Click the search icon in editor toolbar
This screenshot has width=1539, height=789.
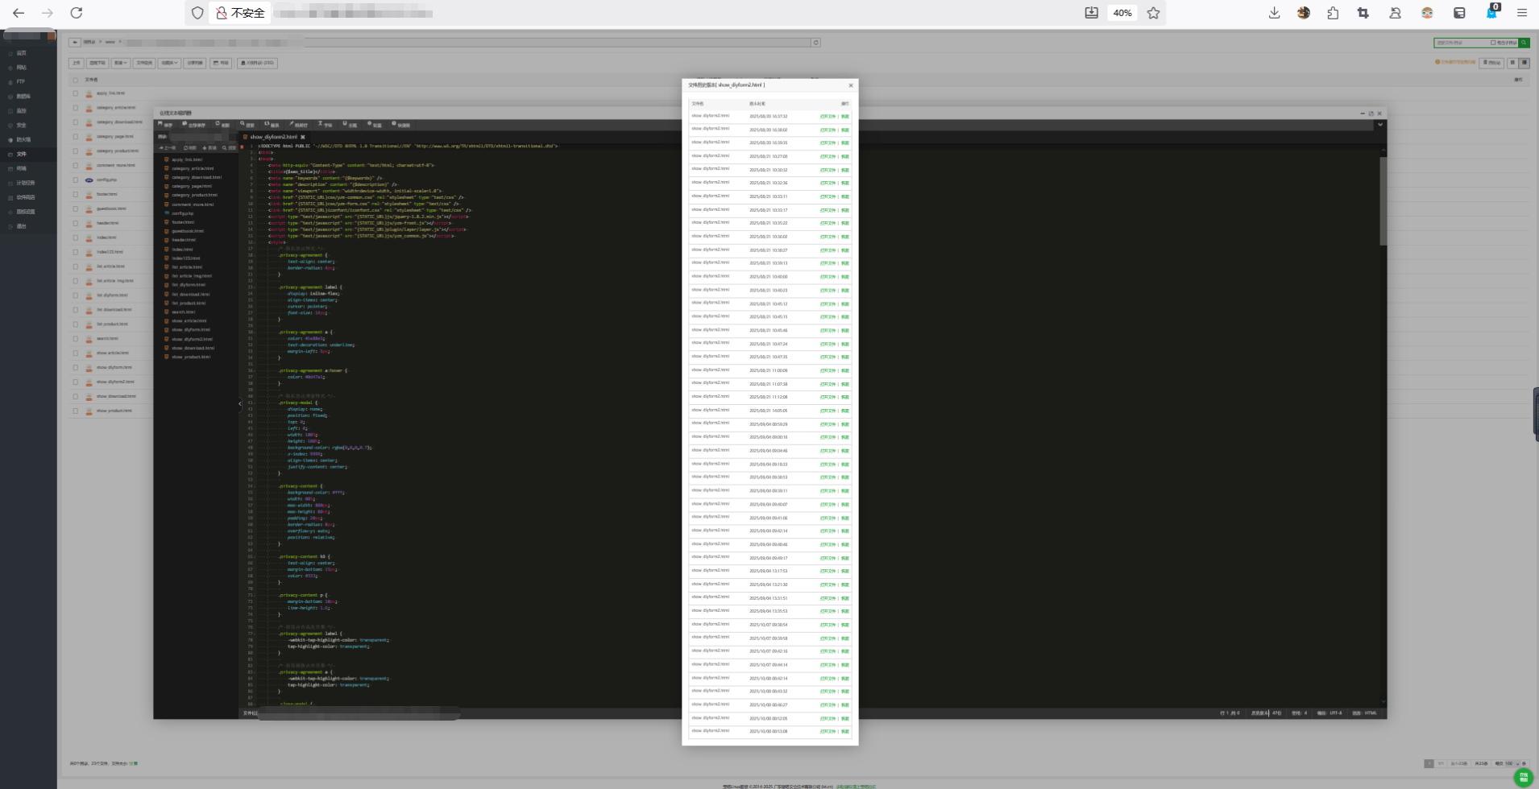click(247, 125)
